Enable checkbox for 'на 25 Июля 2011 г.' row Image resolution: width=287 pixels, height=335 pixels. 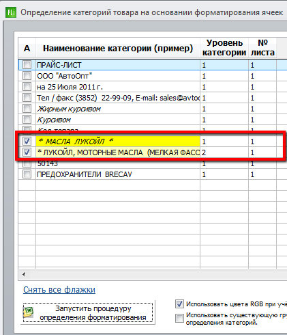pos(27,87)
